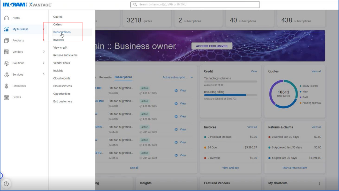
Task: Click Start a return/claim link
Action: [x=295, y=168]
